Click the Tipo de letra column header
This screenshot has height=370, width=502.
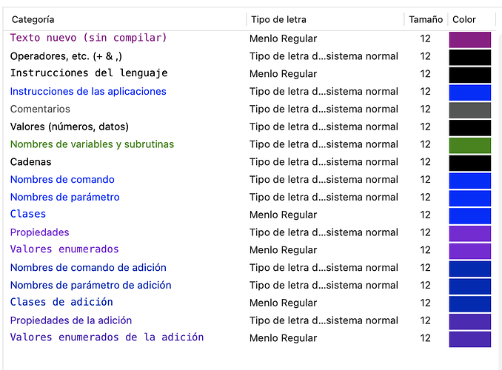[x=278, y=19]
